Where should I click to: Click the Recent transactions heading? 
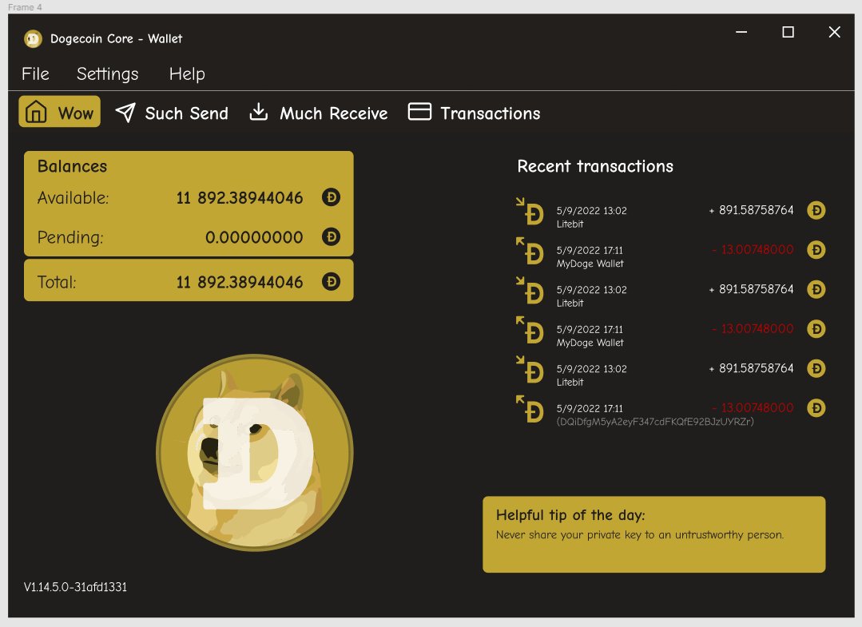point(595,166)
